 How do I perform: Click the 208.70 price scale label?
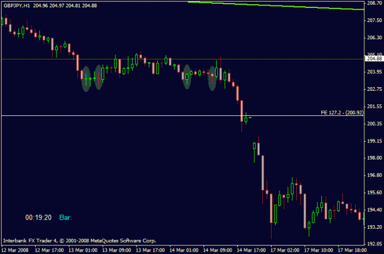(x=374, y=3)
